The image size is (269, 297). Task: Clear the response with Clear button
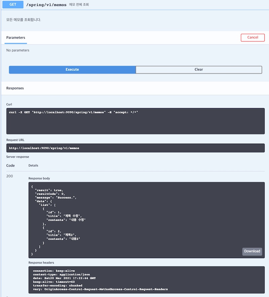[199, 69]
